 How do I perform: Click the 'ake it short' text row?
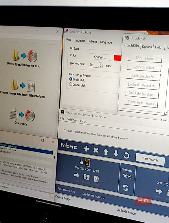pos(6,152)
